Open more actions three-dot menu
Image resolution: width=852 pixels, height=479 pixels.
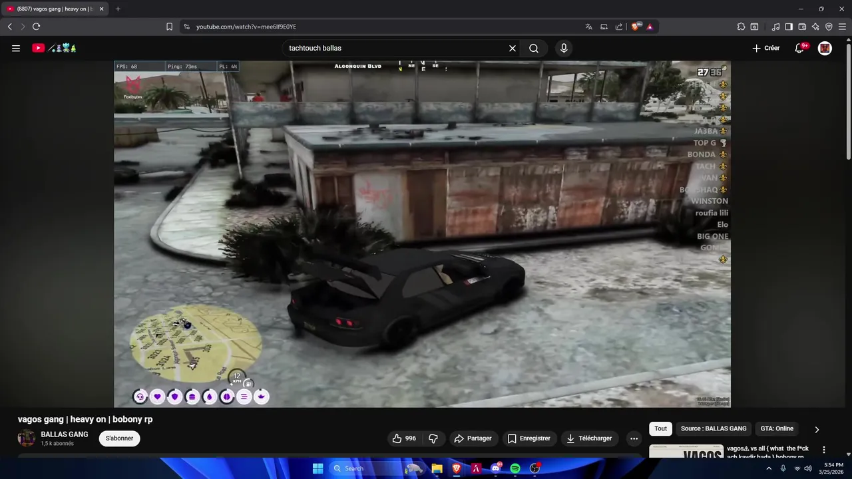click(x=634, y=438)
